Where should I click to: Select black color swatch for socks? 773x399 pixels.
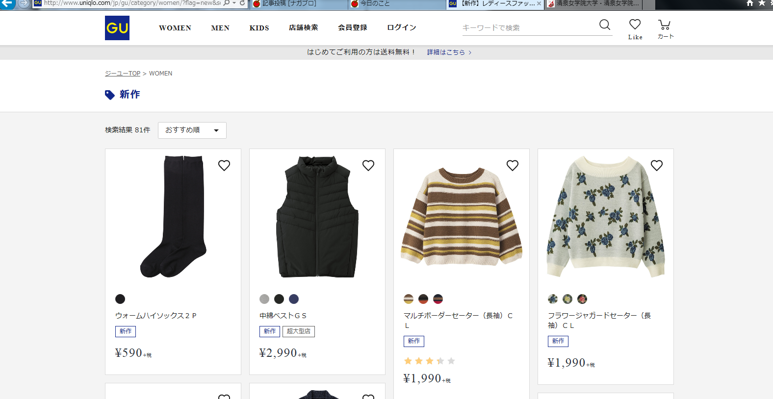[120, 299]
